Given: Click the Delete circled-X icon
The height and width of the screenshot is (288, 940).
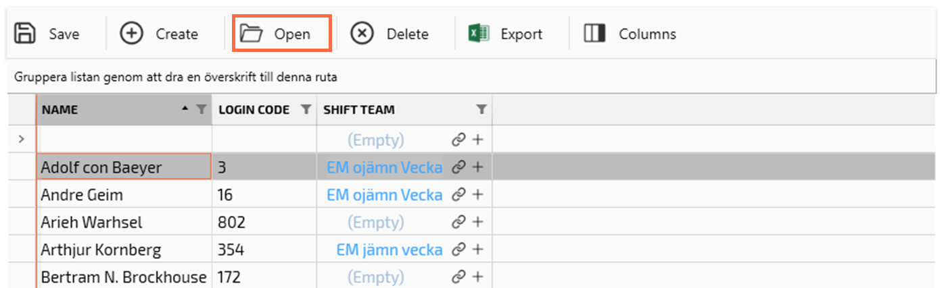Looking at the screenshot, I should coord(362,33).
